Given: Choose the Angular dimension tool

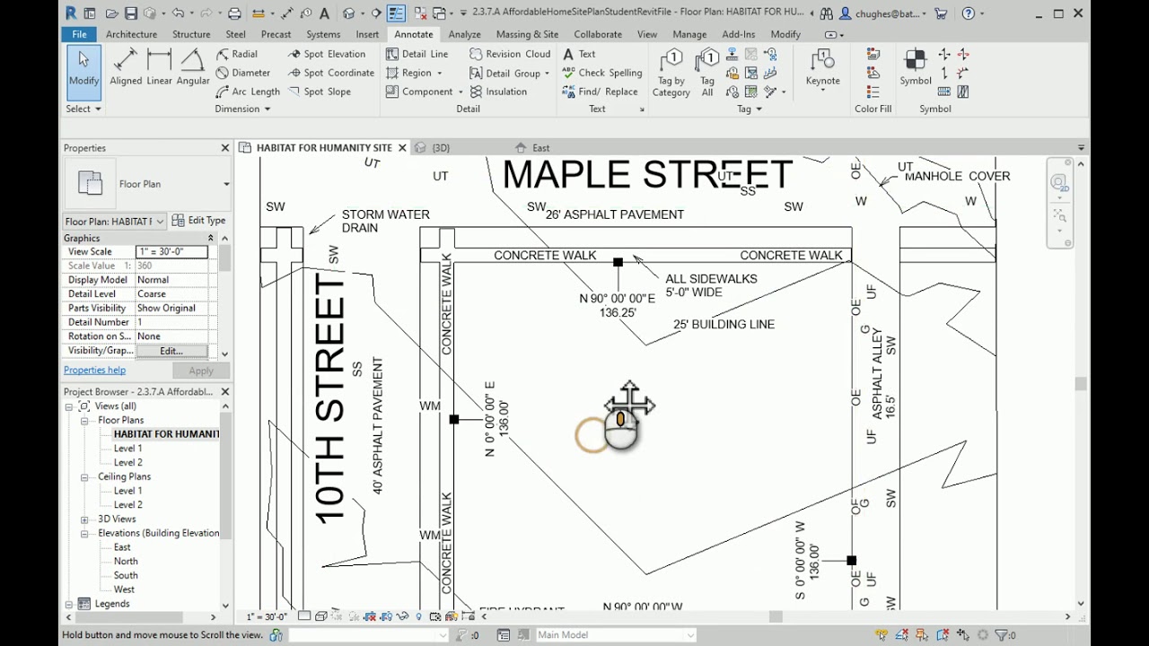Looking at the screenshot, I should click(x=192, y=67).
